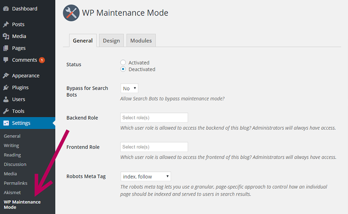
Task: Click the Deactivated label text
Action: [x=142, y=69]
